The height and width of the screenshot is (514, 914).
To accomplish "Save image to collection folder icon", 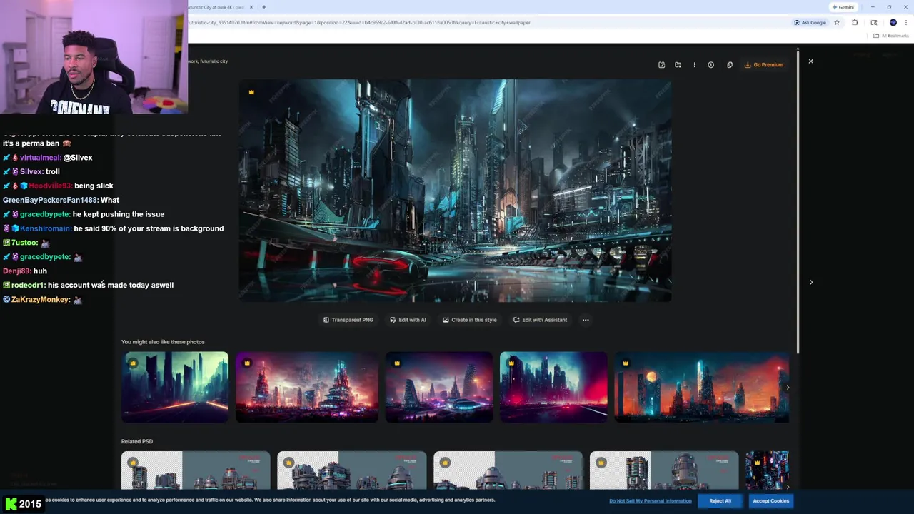I will click(x=678, y=65).
